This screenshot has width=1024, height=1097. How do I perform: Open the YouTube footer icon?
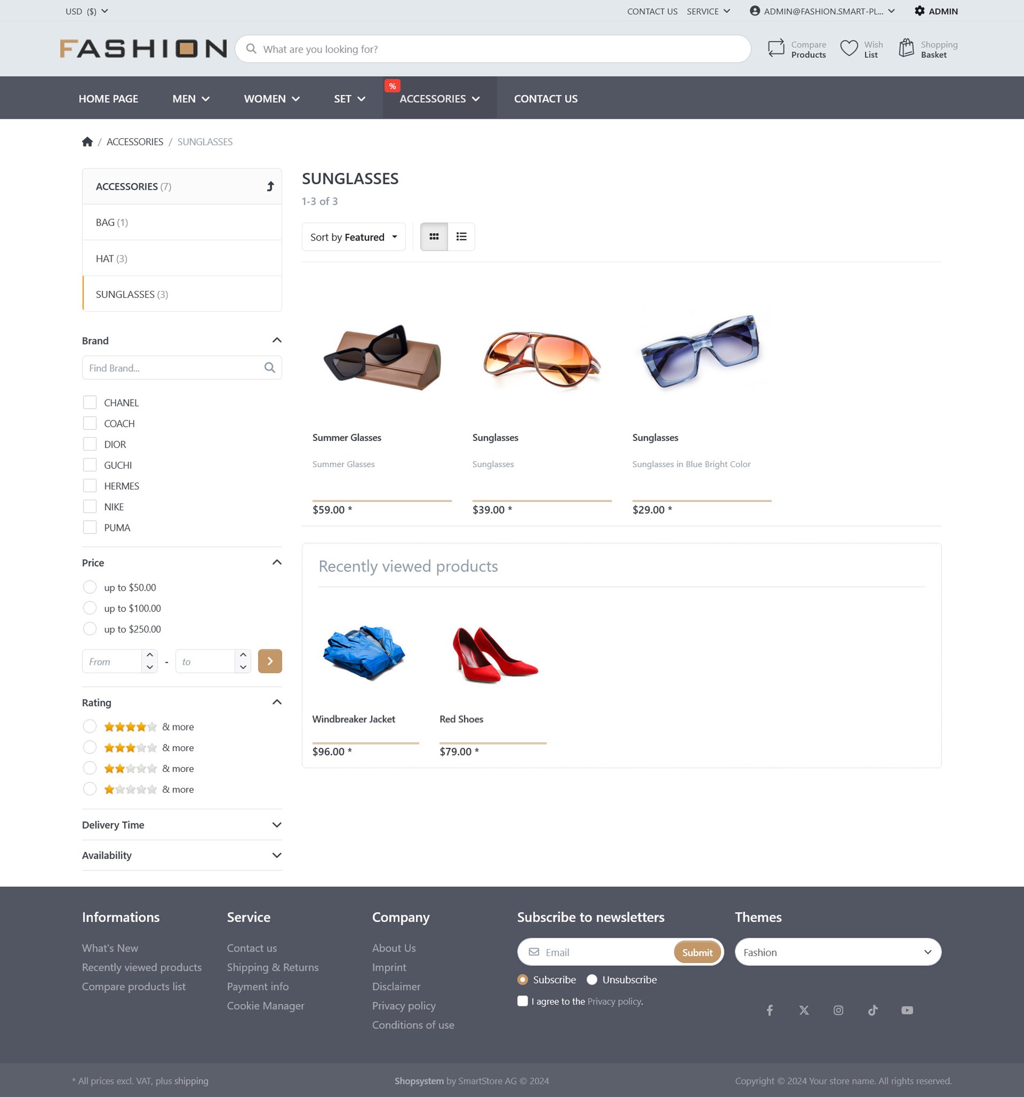[907, 1010]
